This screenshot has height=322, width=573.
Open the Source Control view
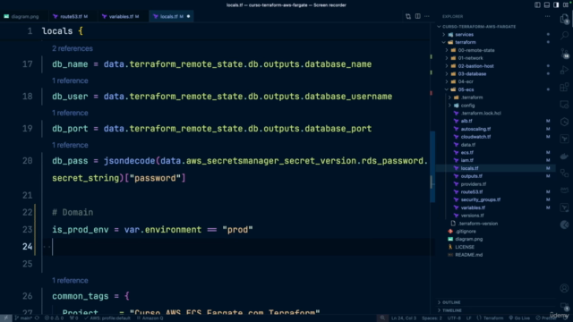[564, 53]
